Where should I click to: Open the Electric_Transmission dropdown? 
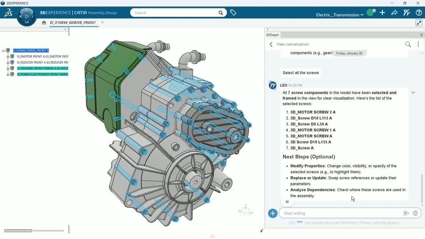coord(340,15)
